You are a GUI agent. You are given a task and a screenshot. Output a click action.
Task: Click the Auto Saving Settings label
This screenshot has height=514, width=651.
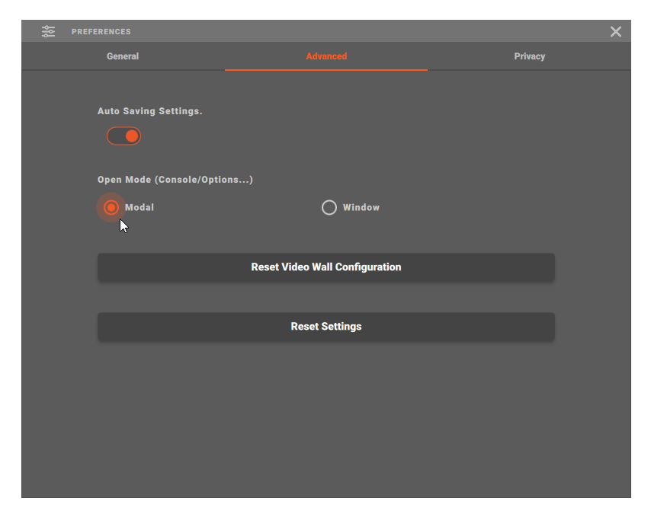[150, 111]
